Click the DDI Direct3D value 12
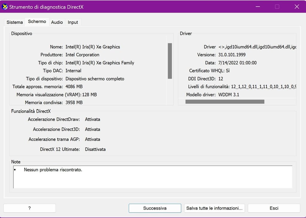The image size is (306, 218). click(x=221, y=79)
